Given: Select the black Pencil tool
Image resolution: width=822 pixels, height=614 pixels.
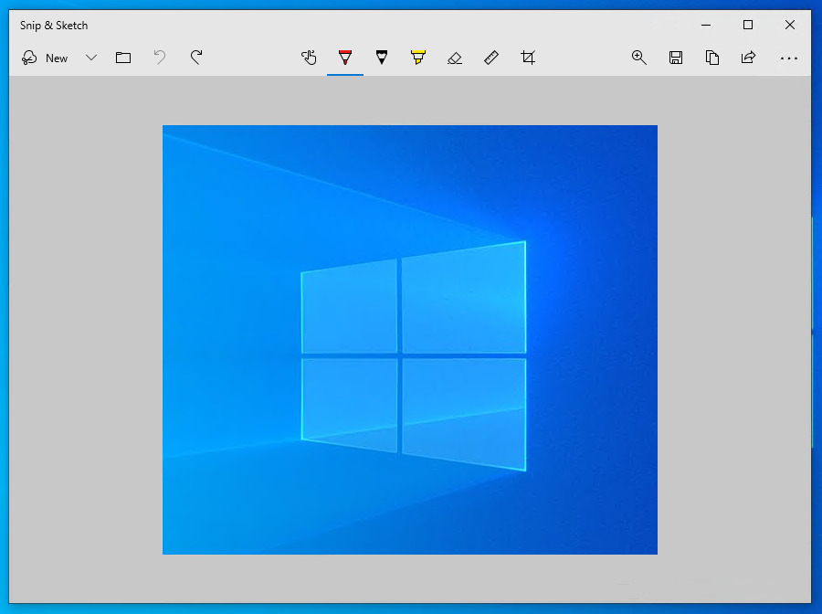Looking at the screenshot, I should point(382,58).
